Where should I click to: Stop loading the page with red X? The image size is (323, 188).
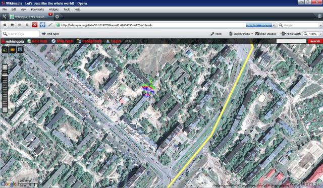[35, 25]
